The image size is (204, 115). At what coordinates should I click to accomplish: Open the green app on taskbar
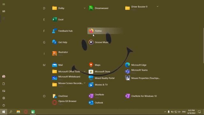pyautogui.click(x=33, y=112)
